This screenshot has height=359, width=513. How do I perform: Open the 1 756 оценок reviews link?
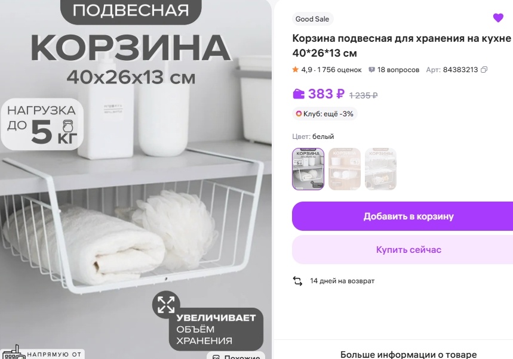tap(339, 70)
